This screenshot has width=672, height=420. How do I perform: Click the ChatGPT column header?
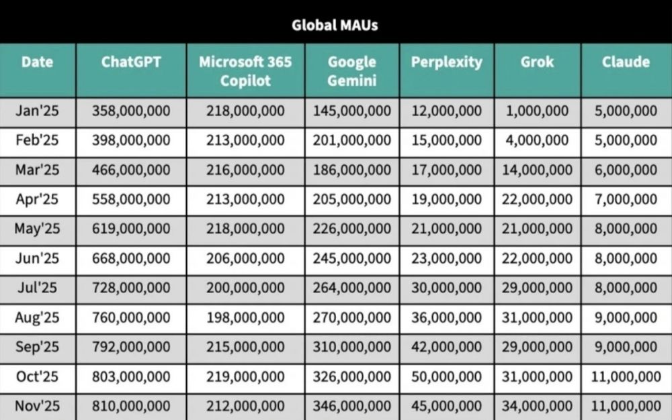(131, 62)
